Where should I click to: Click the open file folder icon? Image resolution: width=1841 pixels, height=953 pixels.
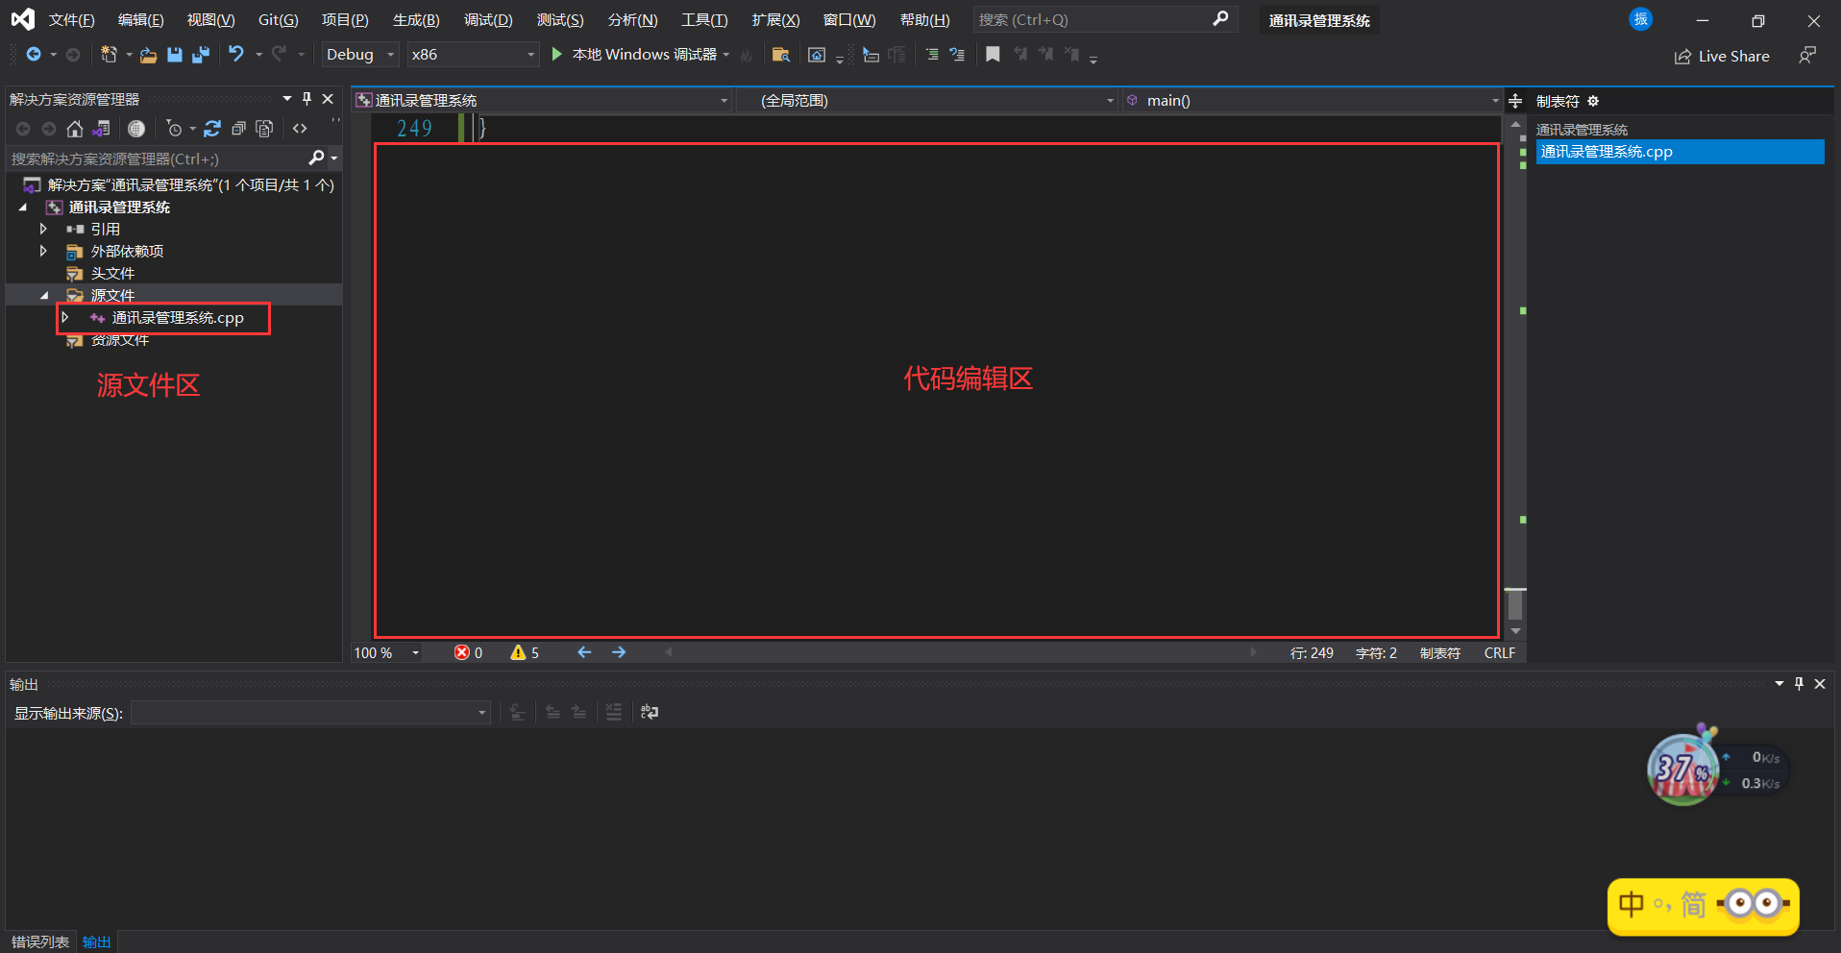pos(148,55)
